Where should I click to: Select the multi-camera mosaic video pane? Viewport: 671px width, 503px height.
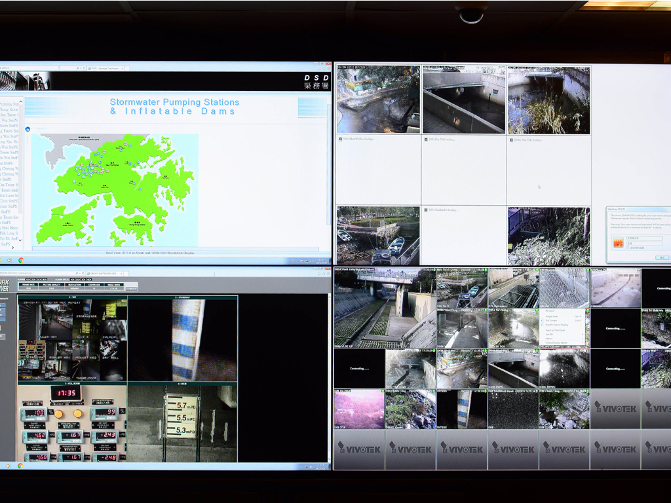point(72,339)
